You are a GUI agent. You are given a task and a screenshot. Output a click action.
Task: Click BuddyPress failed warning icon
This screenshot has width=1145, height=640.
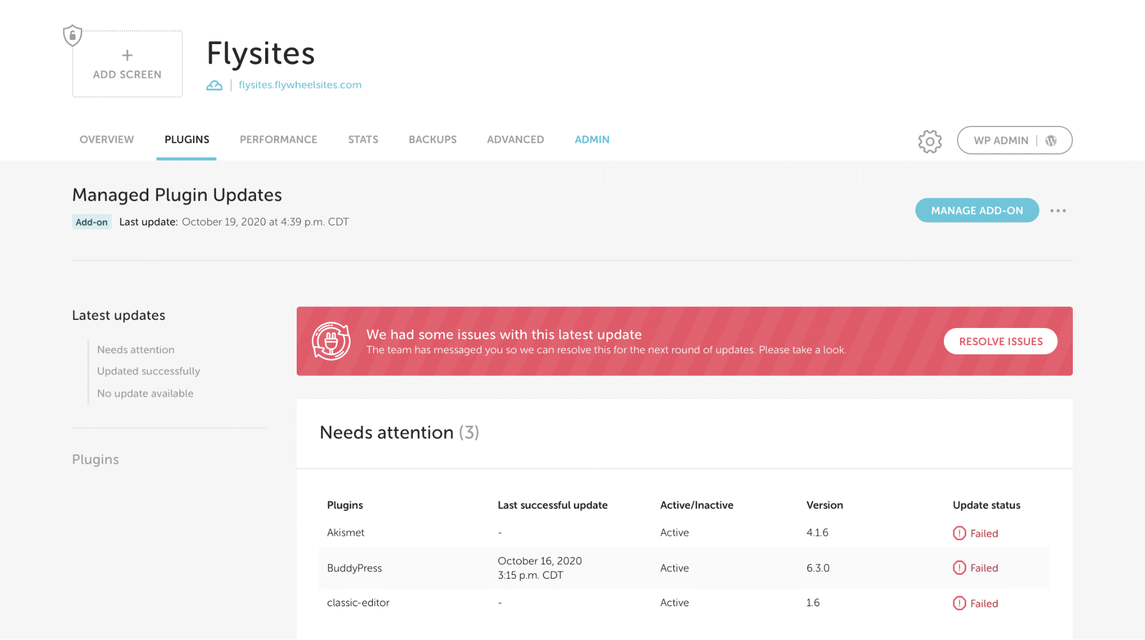[959, 568]
